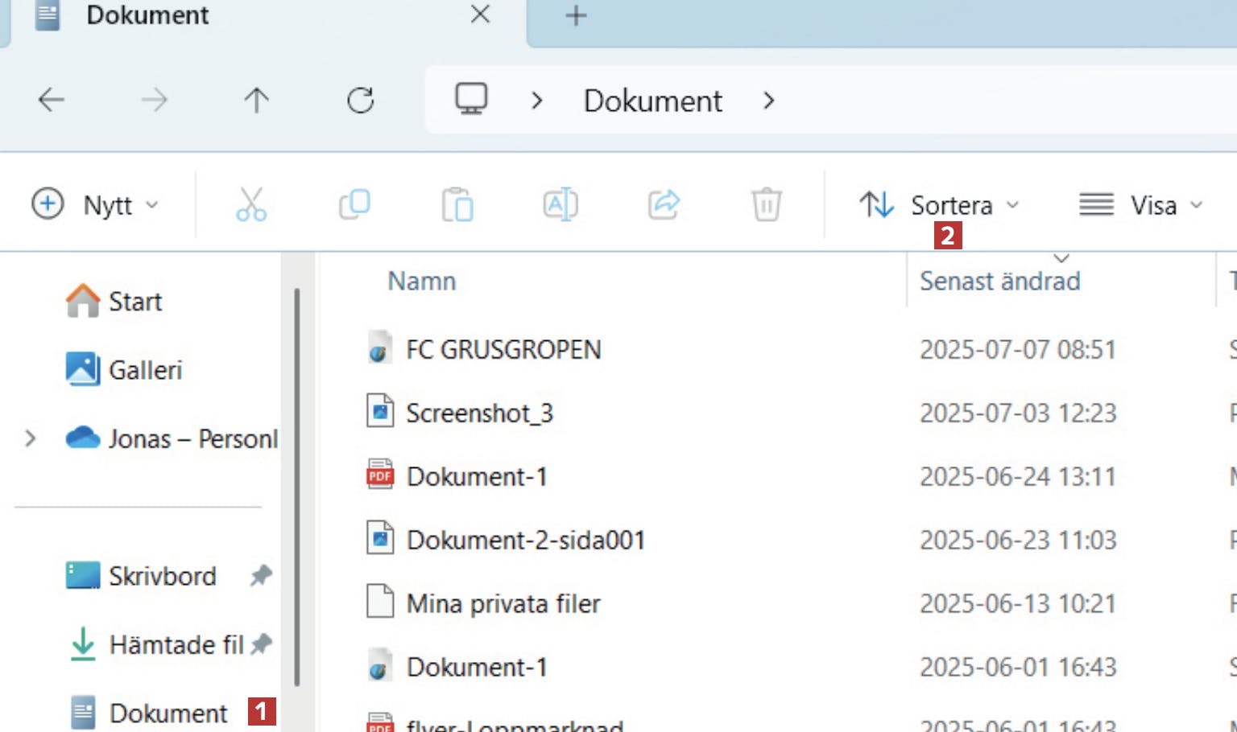Navigate back with the left arrow
The image size is (1237, 732).
pyautogui.click(x=52, y=101)
